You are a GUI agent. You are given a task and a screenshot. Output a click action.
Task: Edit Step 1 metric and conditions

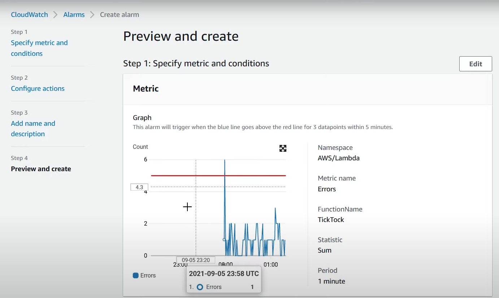[x=476, y=64]
